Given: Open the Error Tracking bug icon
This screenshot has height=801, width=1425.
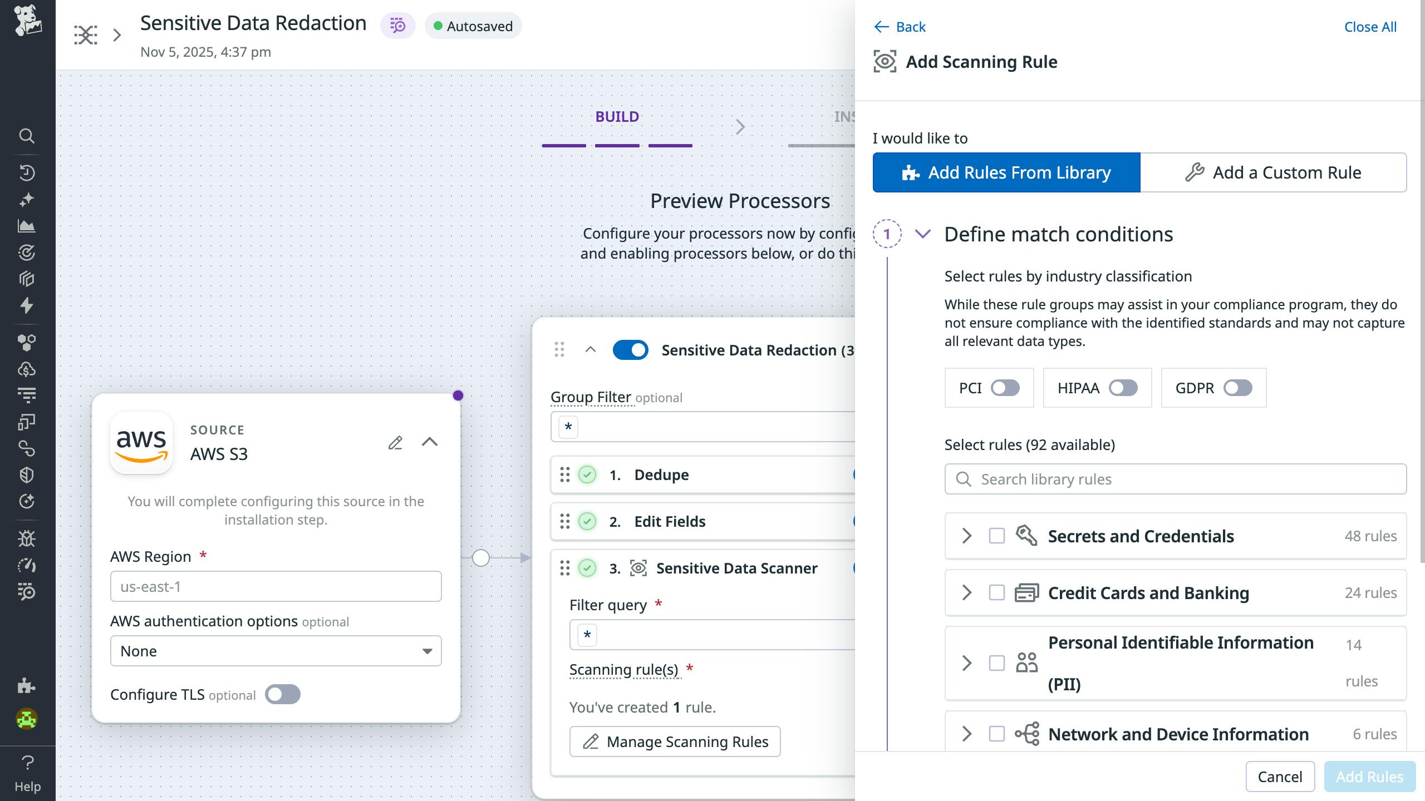Looking at the screenshot, I should [27, 539].
